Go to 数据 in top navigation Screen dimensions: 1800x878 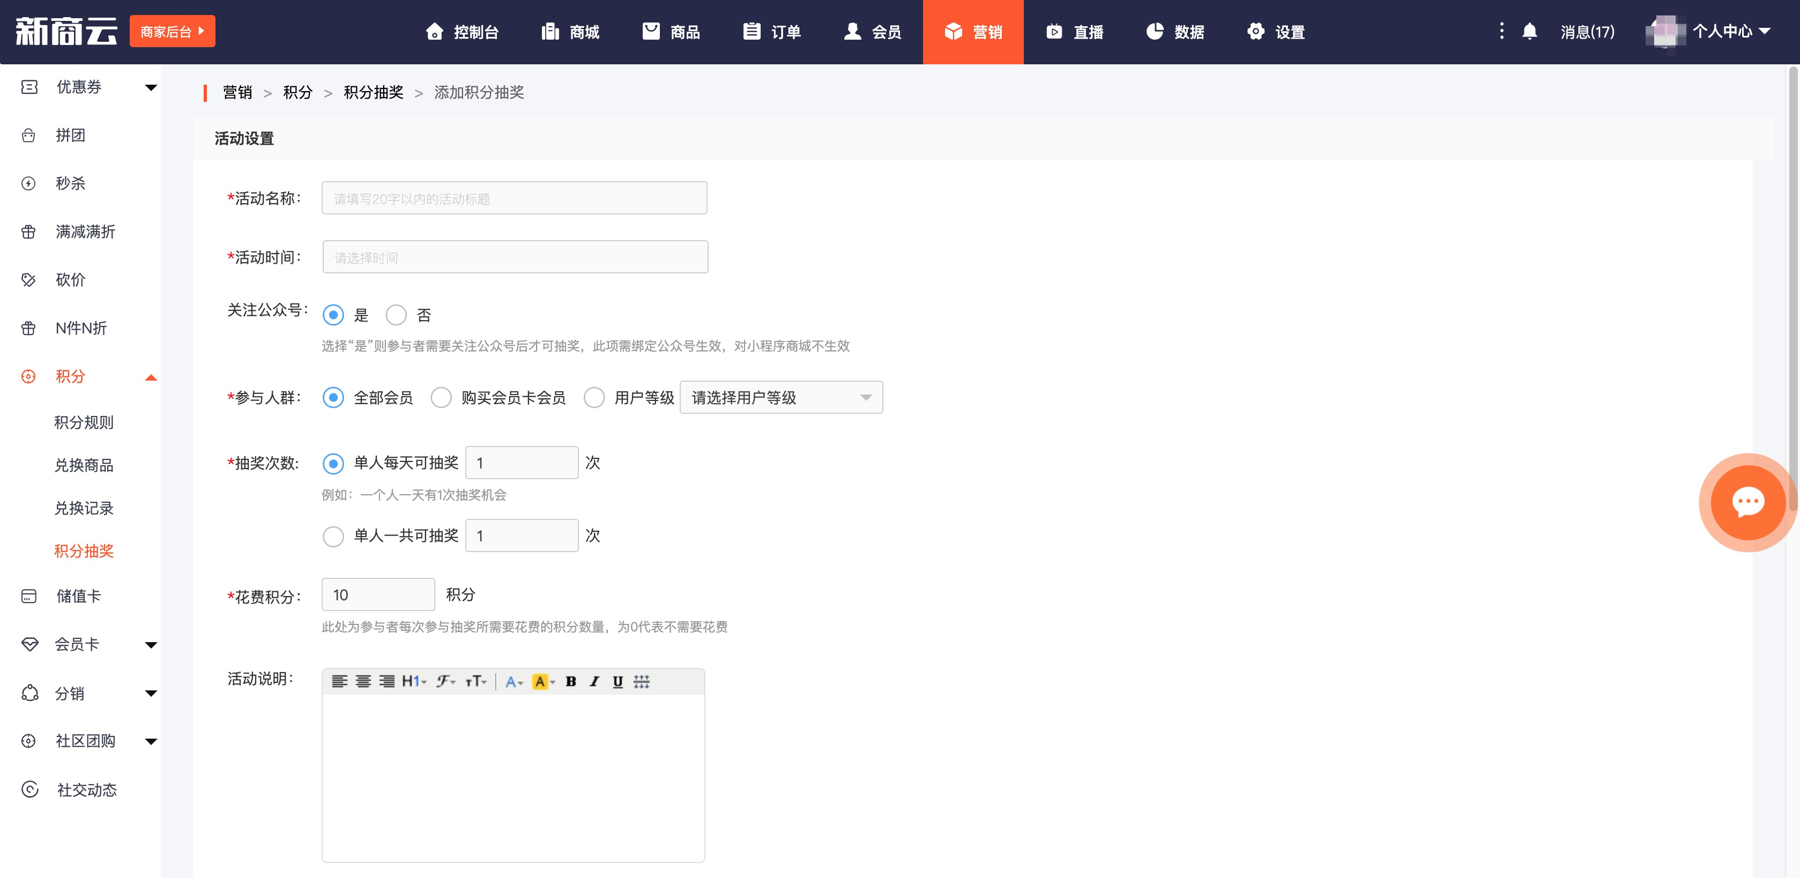point(1174,32)
